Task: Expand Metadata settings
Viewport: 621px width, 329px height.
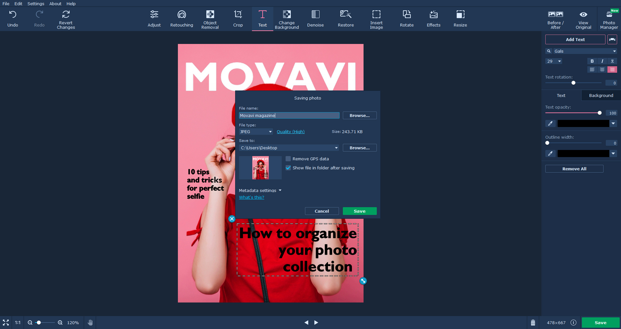Action: [260, 190]
